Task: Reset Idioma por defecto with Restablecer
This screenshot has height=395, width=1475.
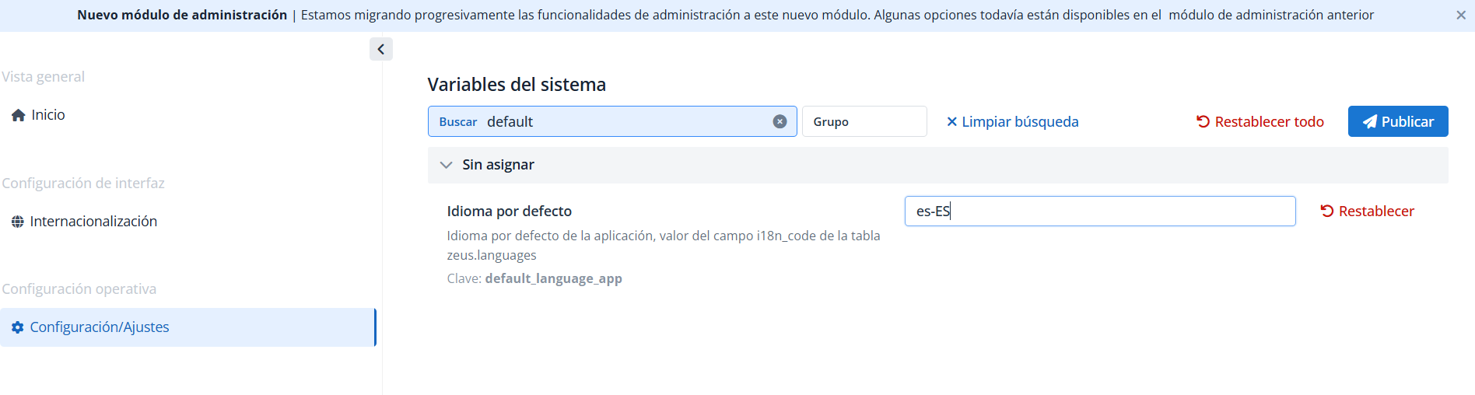Action: pos(1367,211)
